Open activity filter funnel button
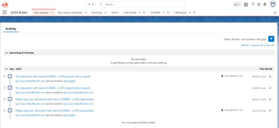 point(271,39)
